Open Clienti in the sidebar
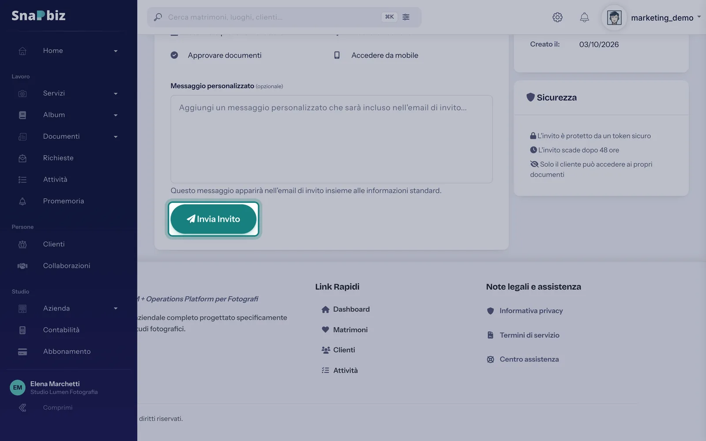This screenshot has height=441, width=706. [54, 244]
